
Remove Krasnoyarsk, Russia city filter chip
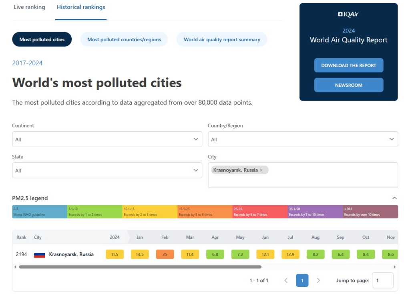261,170
